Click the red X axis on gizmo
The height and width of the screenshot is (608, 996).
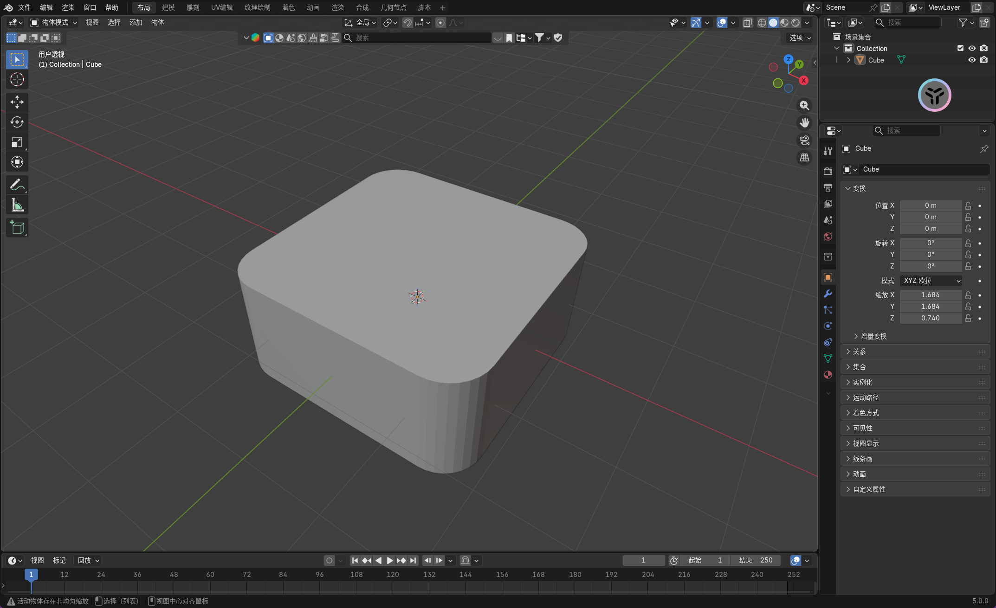pos(803,80)
